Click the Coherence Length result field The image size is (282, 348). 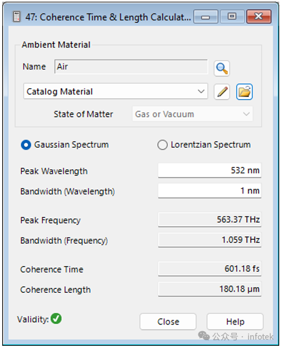coord(210,289)
